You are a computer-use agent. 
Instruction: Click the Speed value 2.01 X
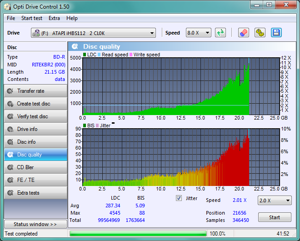pos(240,200)
